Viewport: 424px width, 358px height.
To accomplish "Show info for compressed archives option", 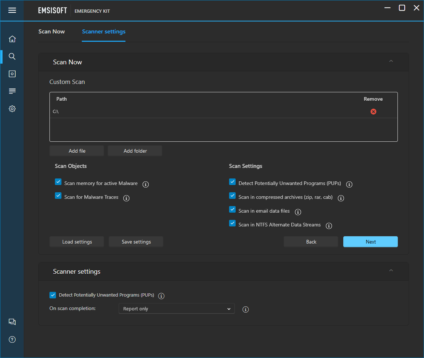I will (x=341, y=198).
